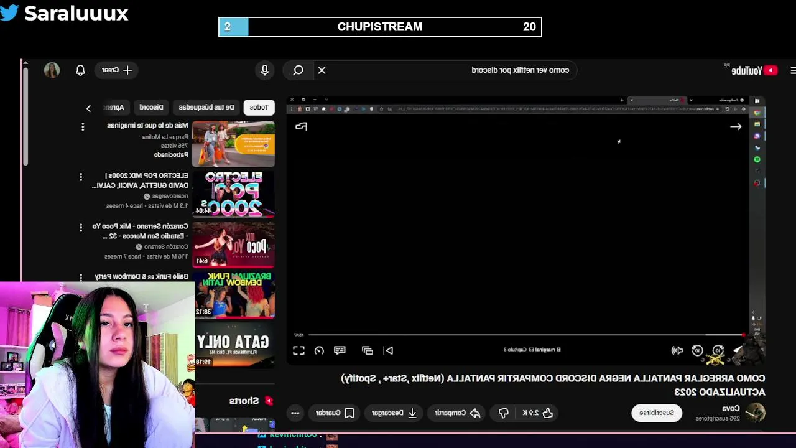The image size is (796, 448).
Task: Share the video via Compartir
Action: [x=457, y=413]
